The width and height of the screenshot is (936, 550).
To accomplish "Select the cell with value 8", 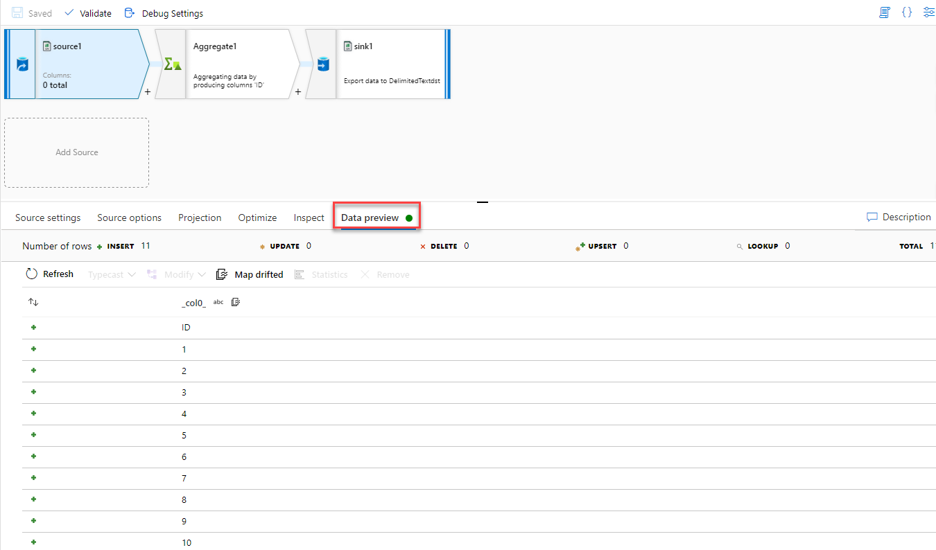I will click(x=184, y=499).
